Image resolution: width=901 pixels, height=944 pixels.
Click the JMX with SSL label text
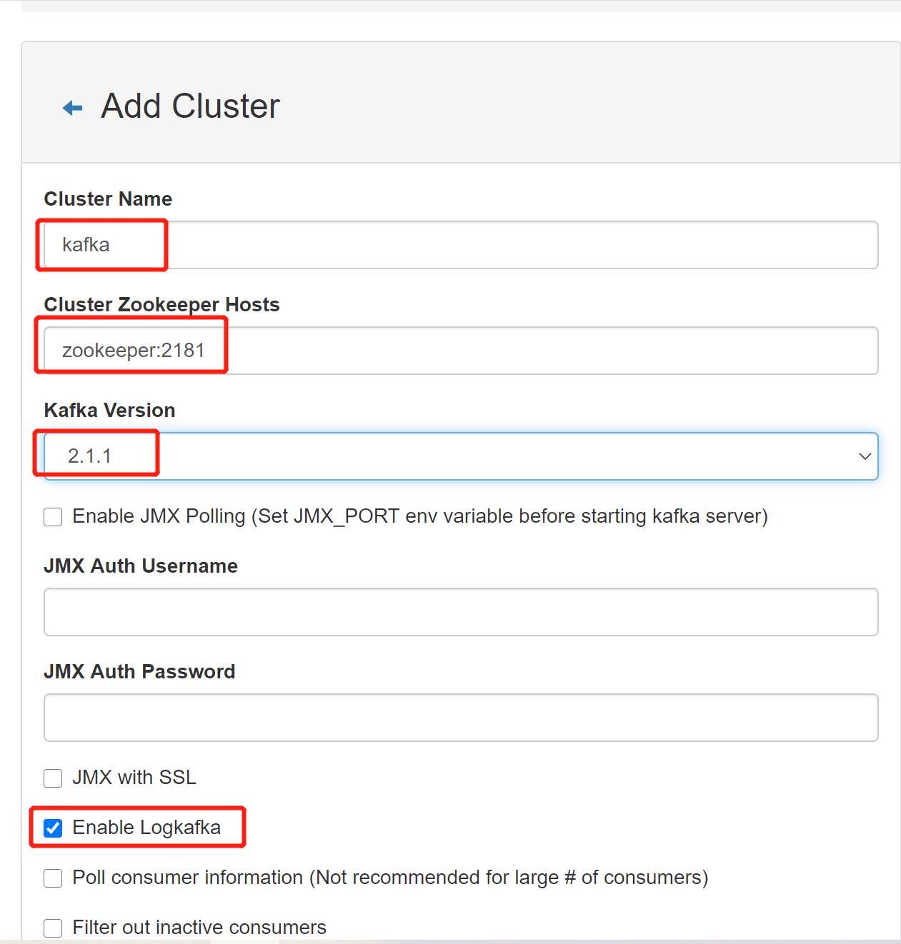134,777
